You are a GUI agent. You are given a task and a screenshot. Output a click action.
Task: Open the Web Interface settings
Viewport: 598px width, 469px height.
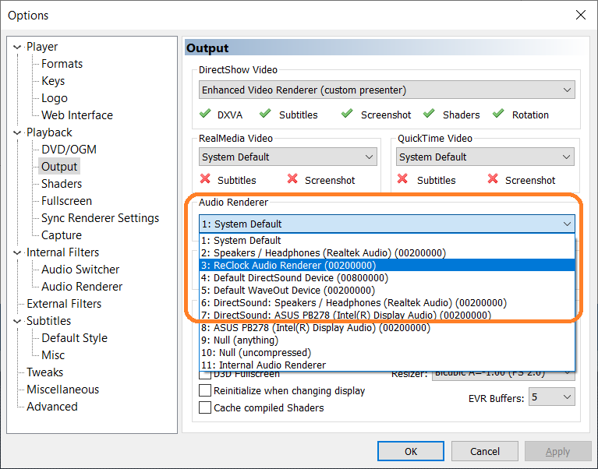pyautogui.click(x=76, y=115)
